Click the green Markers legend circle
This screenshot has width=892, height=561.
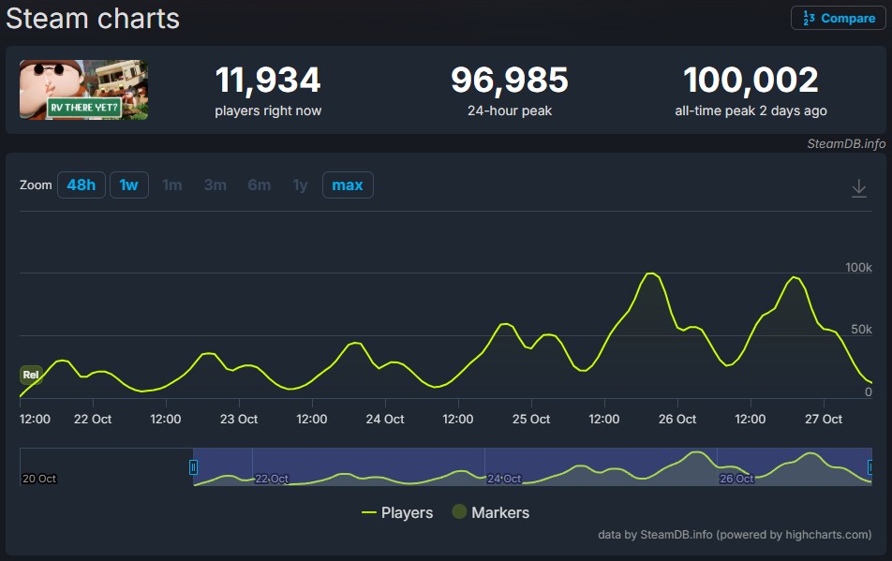(459, 512)
